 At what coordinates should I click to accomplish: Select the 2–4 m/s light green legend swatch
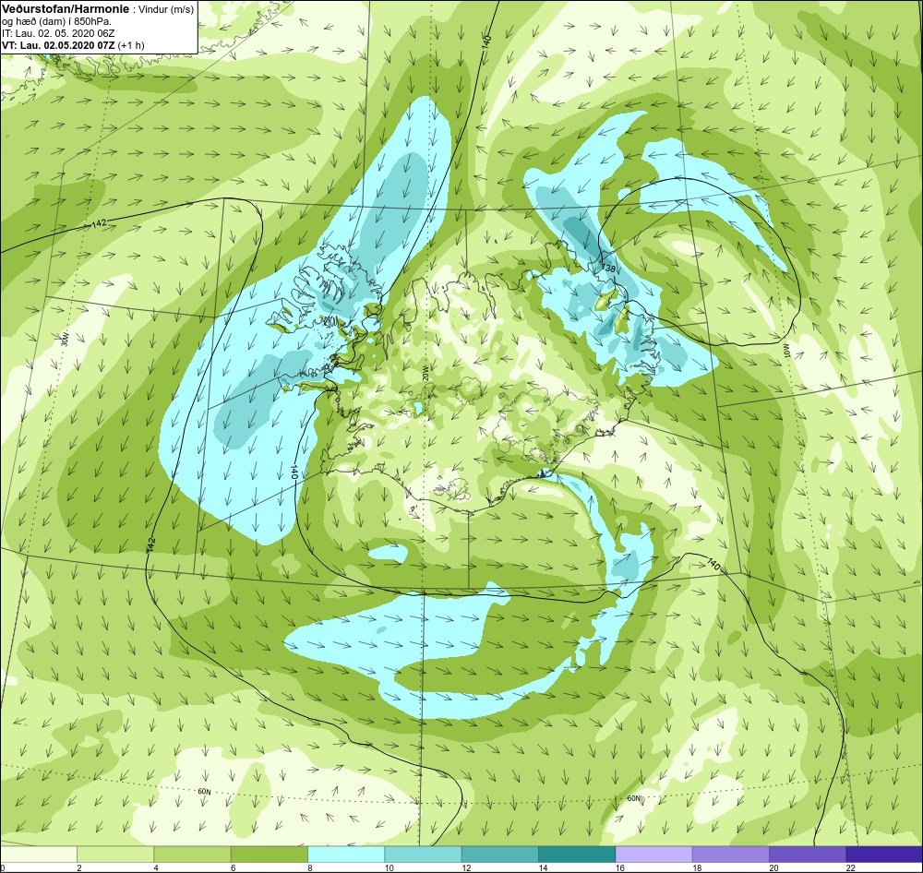[115, 853]
